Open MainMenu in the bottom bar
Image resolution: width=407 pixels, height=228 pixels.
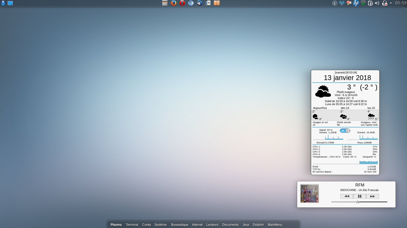pos(275,225)
